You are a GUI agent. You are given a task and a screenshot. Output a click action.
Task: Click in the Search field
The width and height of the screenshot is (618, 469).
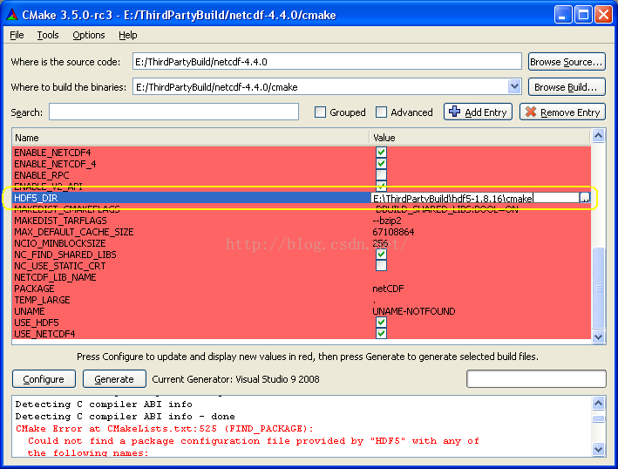(x=173, y=112)
